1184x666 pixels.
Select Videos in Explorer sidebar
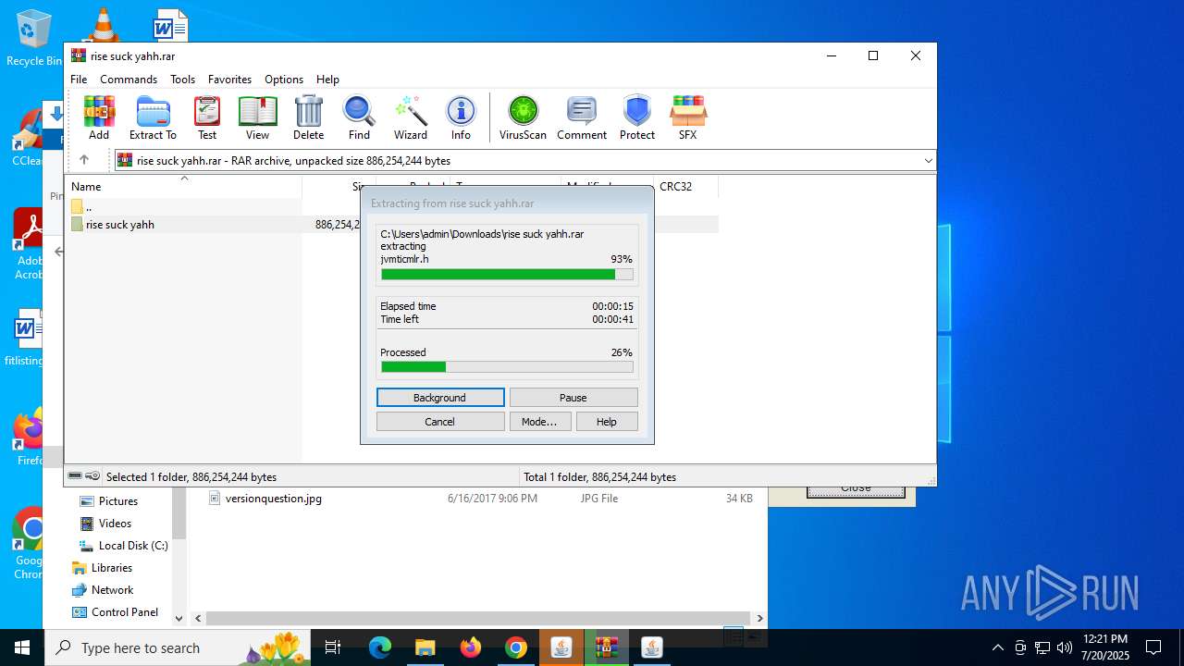click(x=115, y=523)
